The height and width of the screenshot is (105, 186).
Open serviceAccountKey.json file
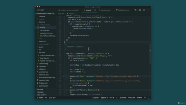tap(48, 36)
